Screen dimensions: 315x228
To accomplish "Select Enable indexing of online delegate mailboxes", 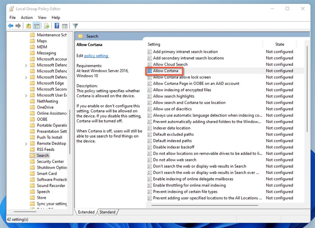I will 193,179.
